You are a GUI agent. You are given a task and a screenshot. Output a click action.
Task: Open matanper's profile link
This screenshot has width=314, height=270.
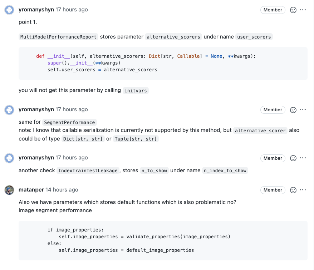[31, 190]
